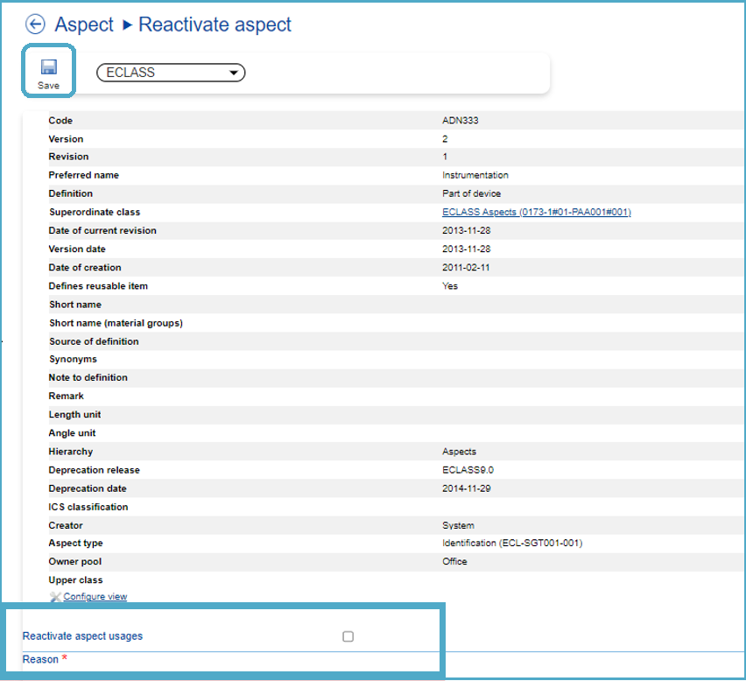Click the wrench icon beside Configure view
This screenshot has height=681, width=746.
click(55, 597)
